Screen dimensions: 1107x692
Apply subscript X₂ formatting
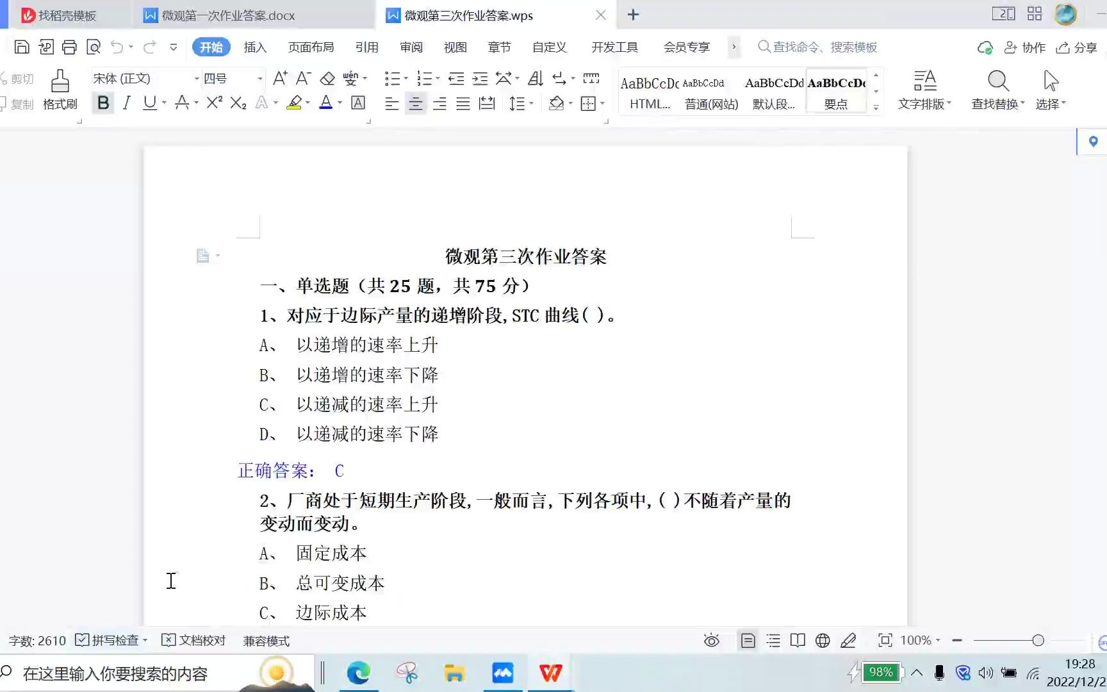(x=238, y=103)
